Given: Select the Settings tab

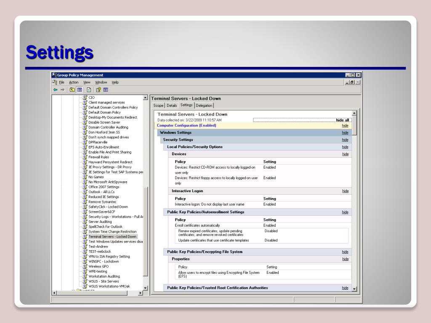Looking at the screenshot, I should [x=186, y=105].
